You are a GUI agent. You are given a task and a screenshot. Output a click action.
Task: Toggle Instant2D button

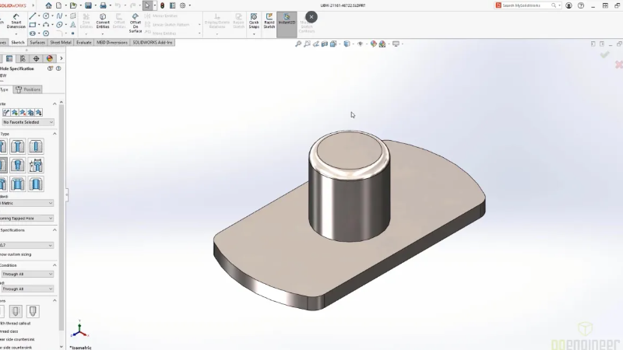[287, 22]
